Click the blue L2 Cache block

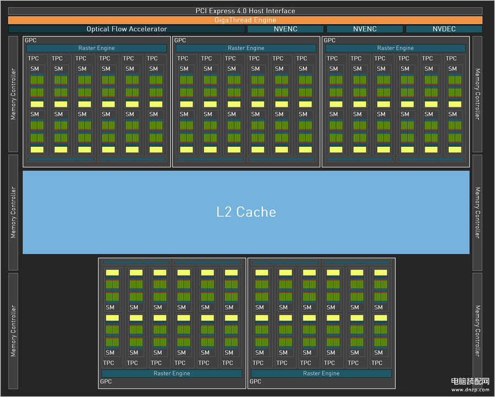click(x=246, y=212)
